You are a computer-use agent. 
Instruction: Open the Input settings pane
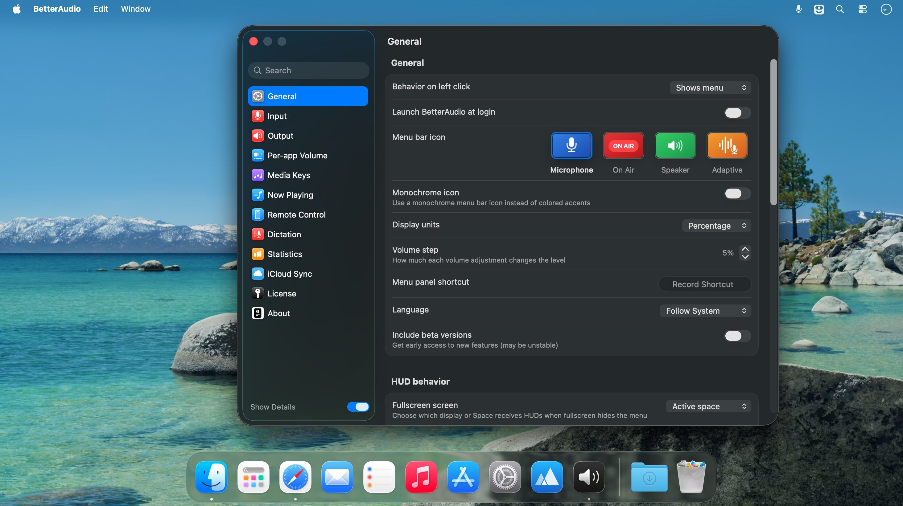click(x=308, y=116)
